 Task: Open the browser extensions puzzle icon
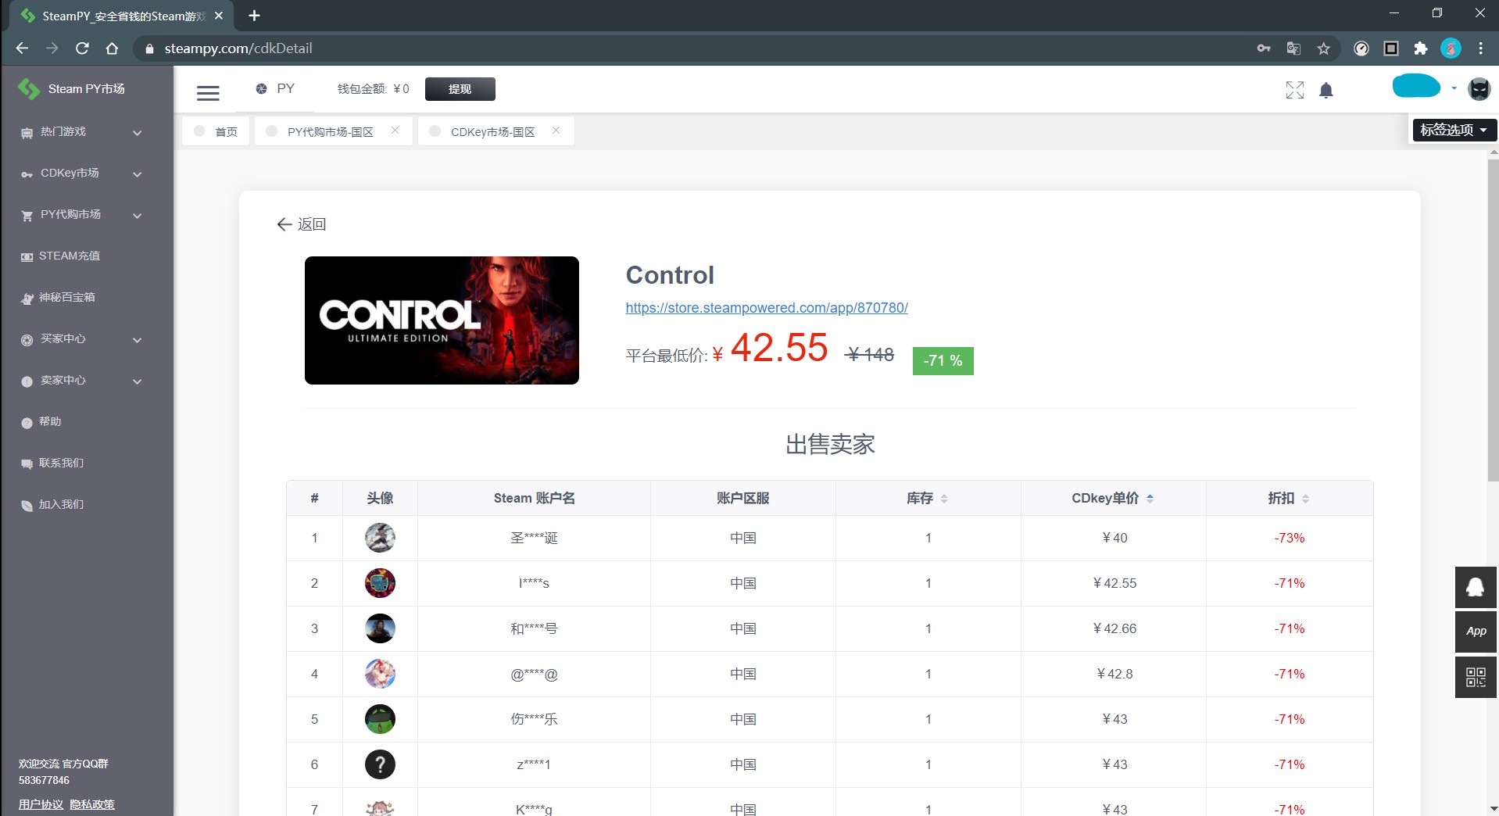point(1421,48)
